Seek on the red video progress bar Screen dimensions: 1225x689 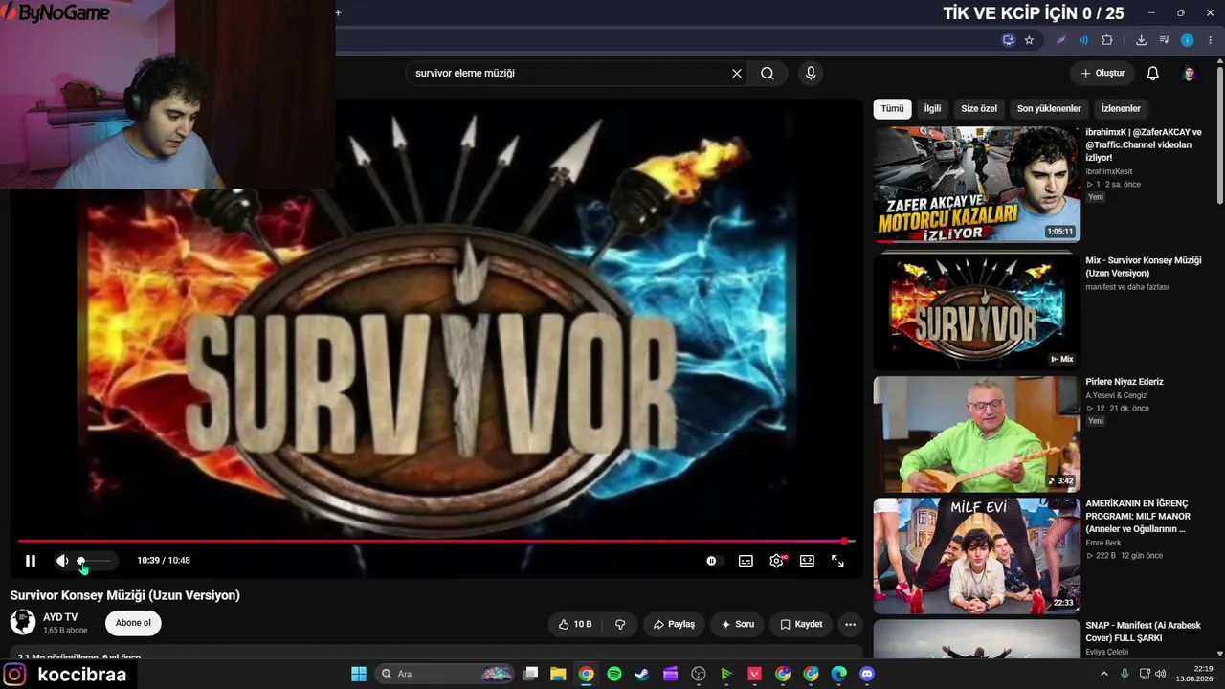pyautogui.click(x=435, y=541)
